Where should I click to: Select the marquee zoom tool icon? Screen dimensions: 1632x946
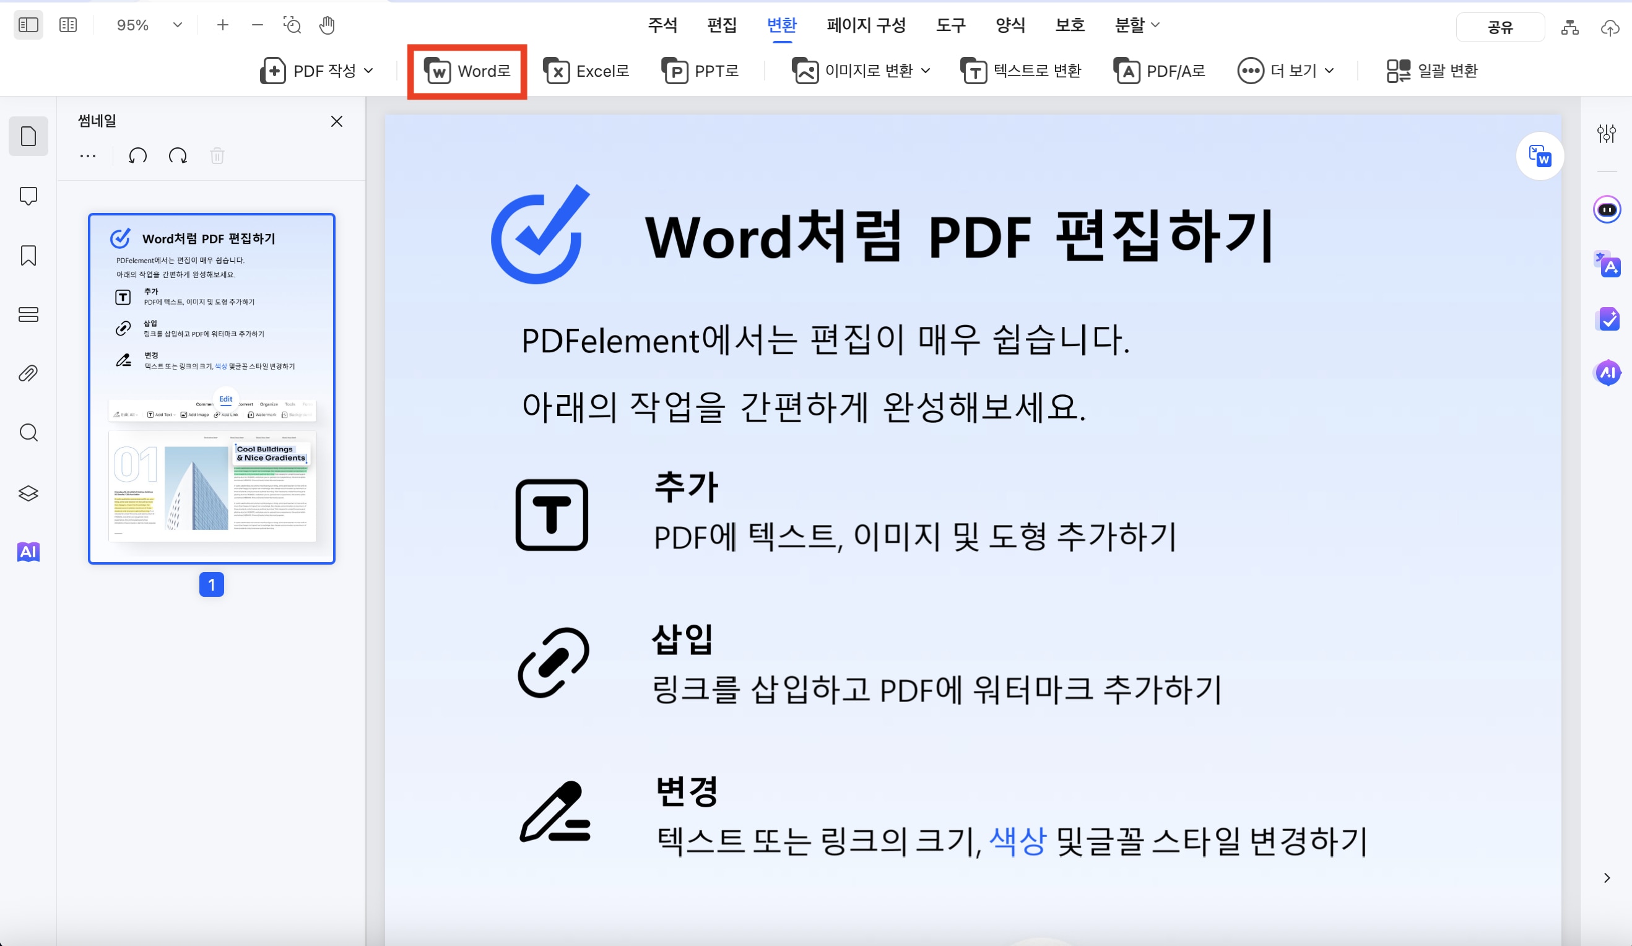click(292, 25)
